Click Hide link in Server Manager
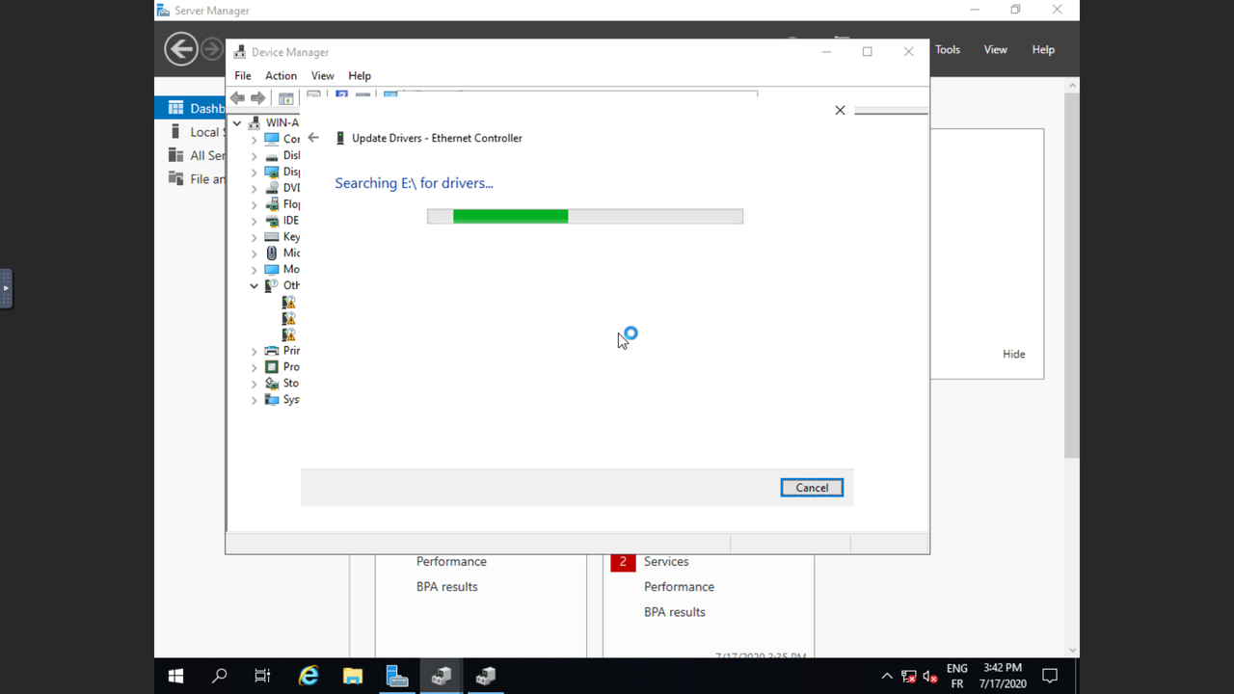The width and height of the screenshot is (1234, 694). click(1014, 355)
